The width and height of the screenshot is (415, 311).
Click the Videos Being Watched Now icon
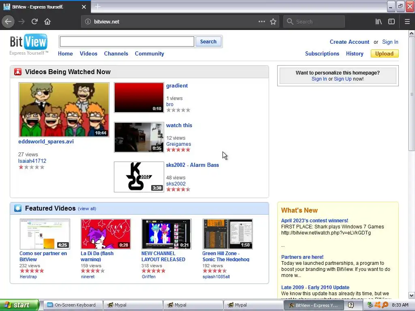(18, 72)
